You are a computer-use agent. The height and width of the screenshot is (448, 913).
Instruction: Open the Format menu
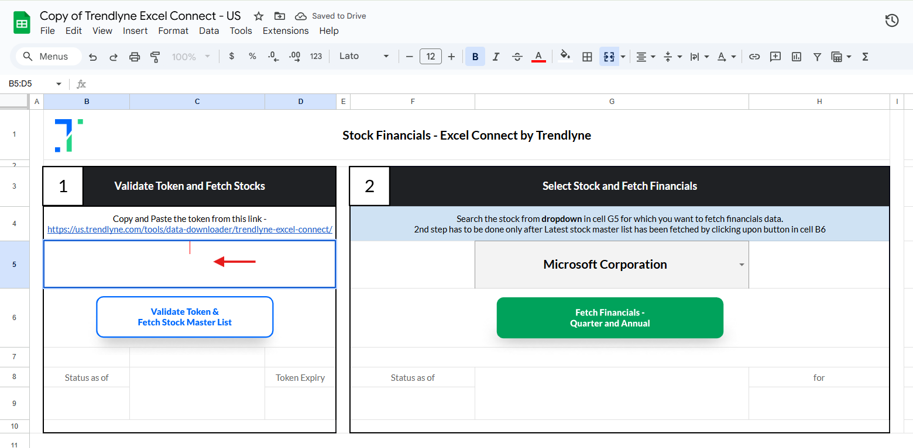click(173, 31)
